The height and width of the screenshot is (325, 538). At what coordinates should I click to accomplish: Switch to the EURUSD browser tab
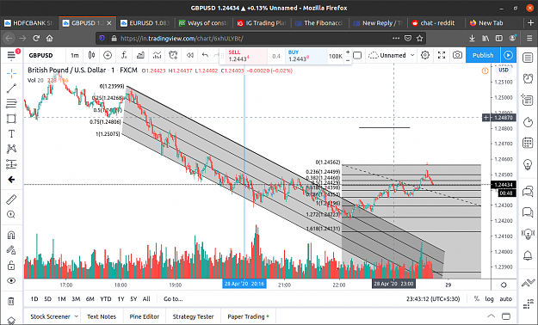click(145, 23)
